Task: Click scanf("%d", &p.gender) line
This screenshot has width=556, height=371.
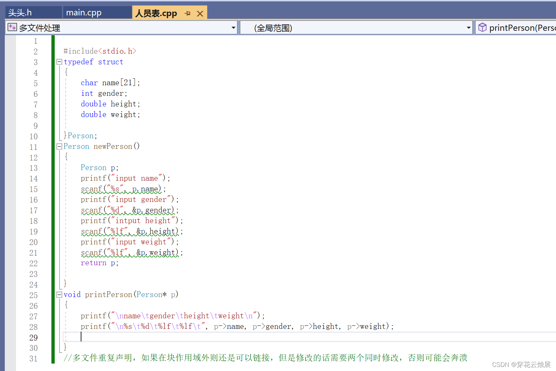Action: coord(130,210)
